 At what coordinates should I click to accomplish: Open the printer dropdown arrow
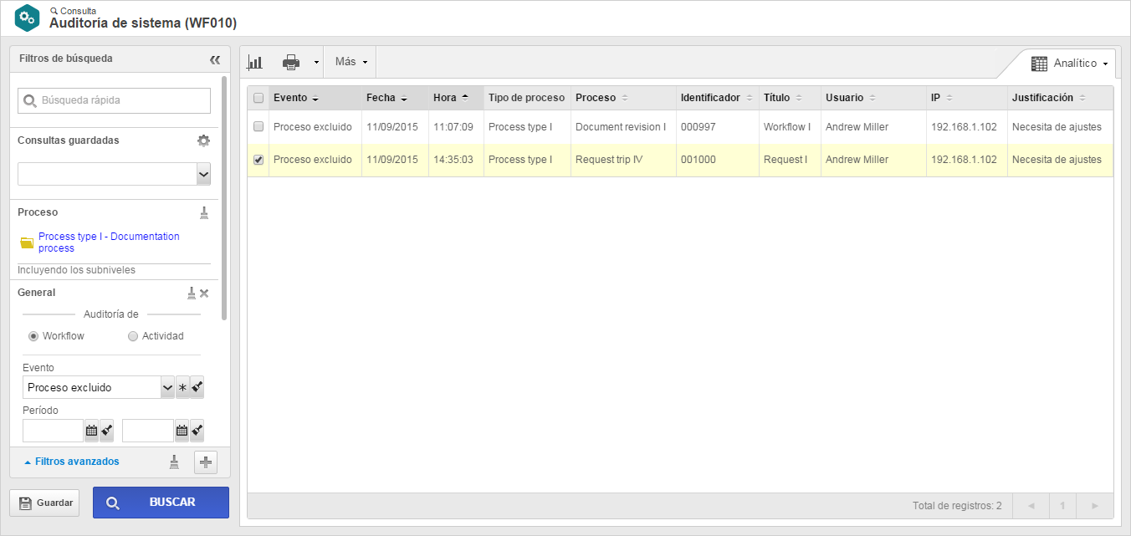point(316,62)
